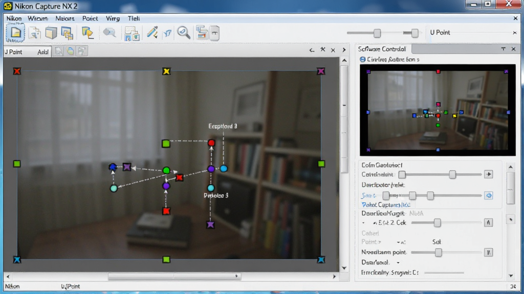Screen dimensions: 524x294
Task: Click the first grayed icon beside Arisl tab
Action: tap(58, 51)
